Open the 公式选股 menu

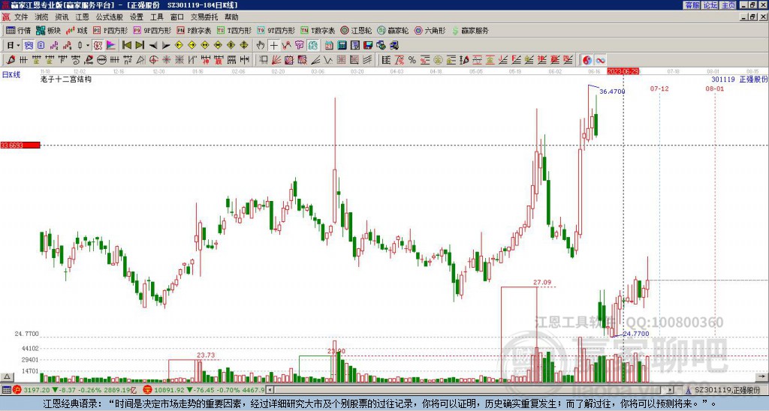pos(110,17)
